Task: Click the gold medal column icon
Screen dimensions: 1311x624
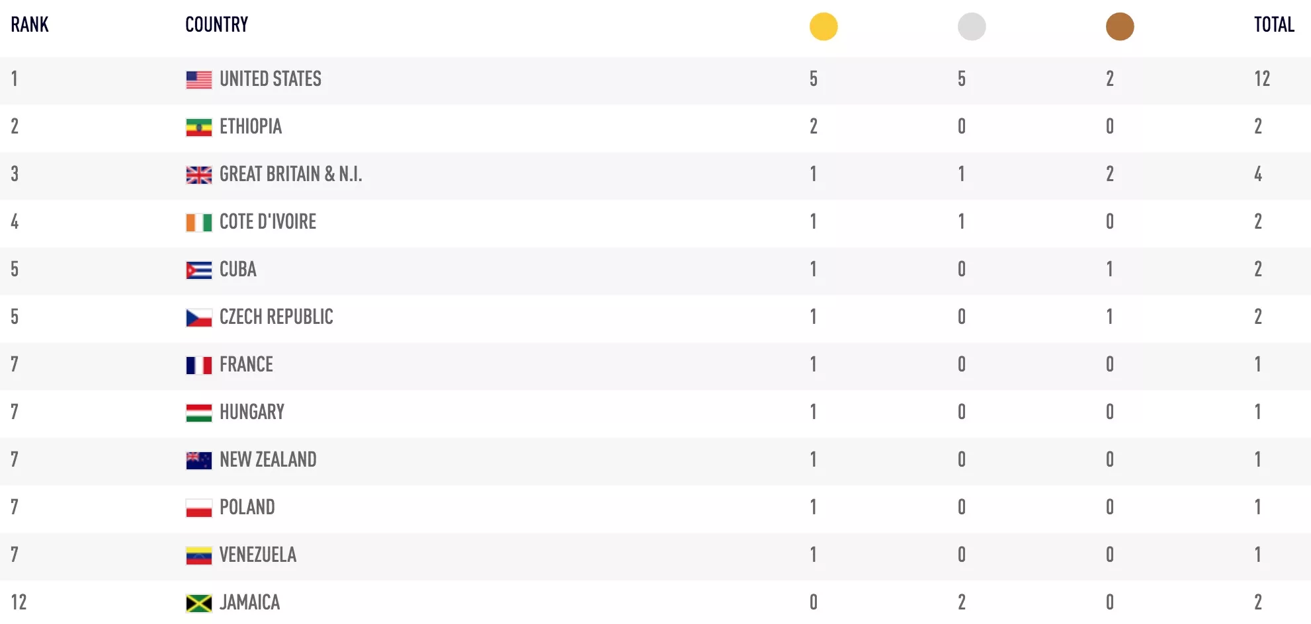Action: coord(824,26)
